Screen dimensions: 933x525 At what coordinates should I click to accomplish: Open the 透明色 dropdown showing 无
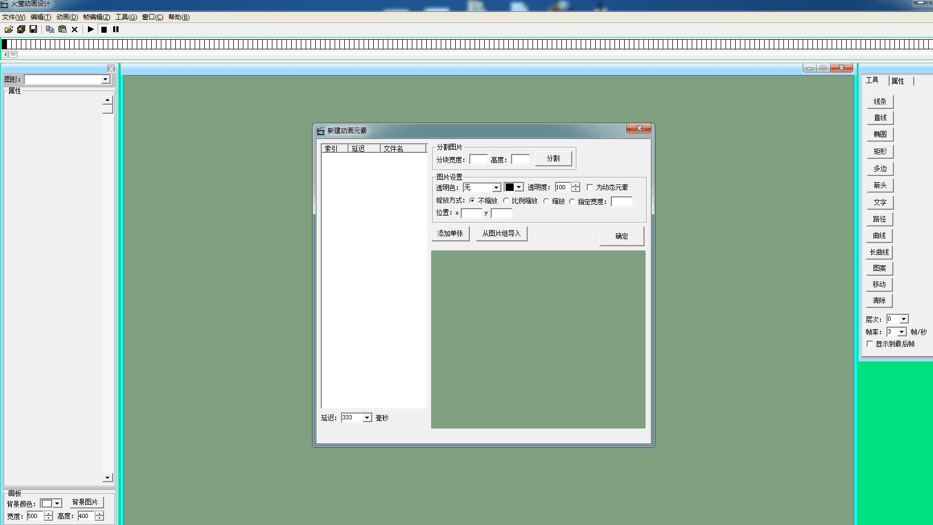tap(497, 188)
